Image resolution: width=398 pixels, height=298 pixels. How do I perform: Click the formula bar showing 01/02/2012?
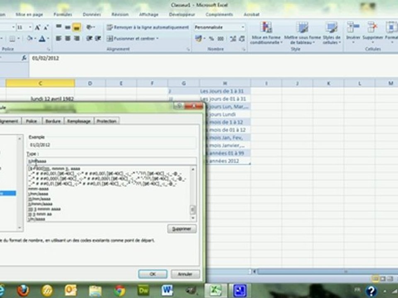click(x=213, y=65)
